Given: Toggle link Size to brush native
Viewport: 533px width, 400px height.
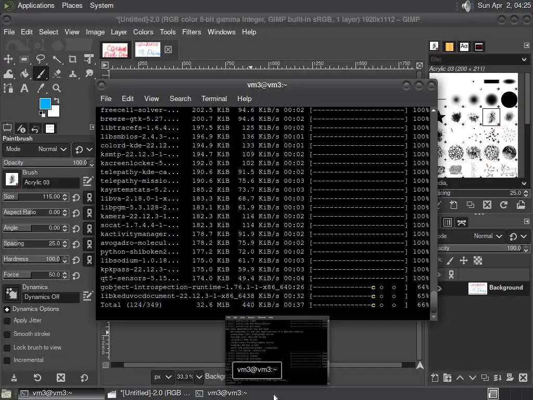Looking at the screenshot, I should [90, 197].
